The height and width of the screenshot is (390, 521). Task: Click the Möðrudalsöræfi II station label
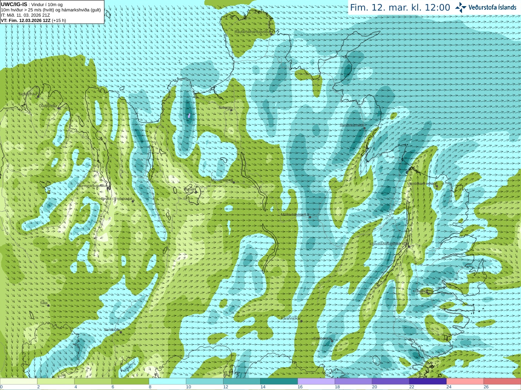click(295, 215)
